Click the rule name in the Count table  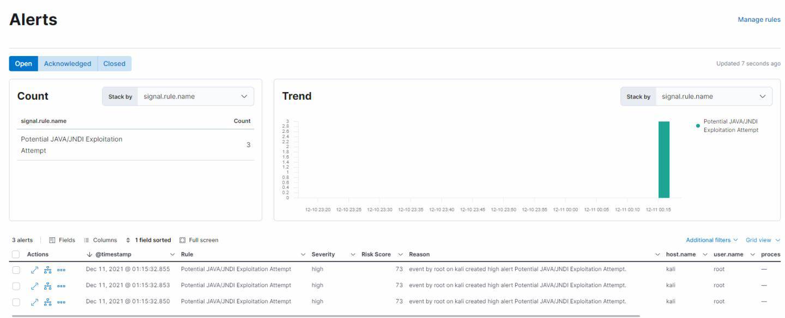pyautogui.click(x=71, y=145)
